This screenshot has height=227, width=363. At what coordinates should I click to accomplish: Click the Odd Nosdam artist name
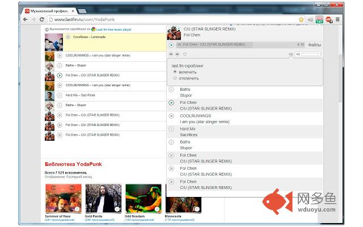134,216
